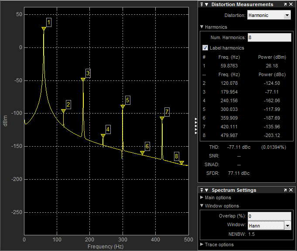Close the Distortion Measurements panel
The image size is (297, 251).
[x=291, y=4]
